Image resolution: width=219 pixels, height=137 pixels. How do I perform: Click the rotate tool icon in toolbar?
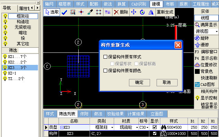[142, 12]
